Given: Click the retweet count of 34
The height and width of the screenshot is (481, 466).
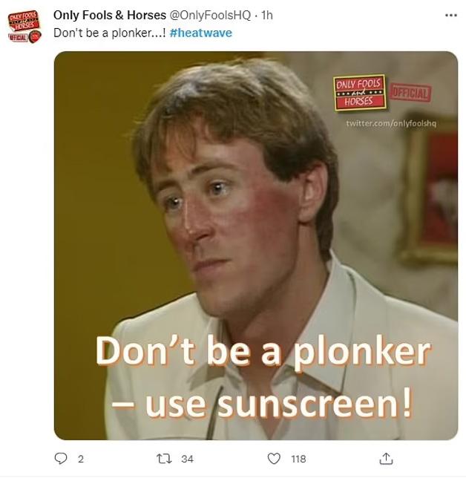Looking at the screenshot, I should [187, 459].
